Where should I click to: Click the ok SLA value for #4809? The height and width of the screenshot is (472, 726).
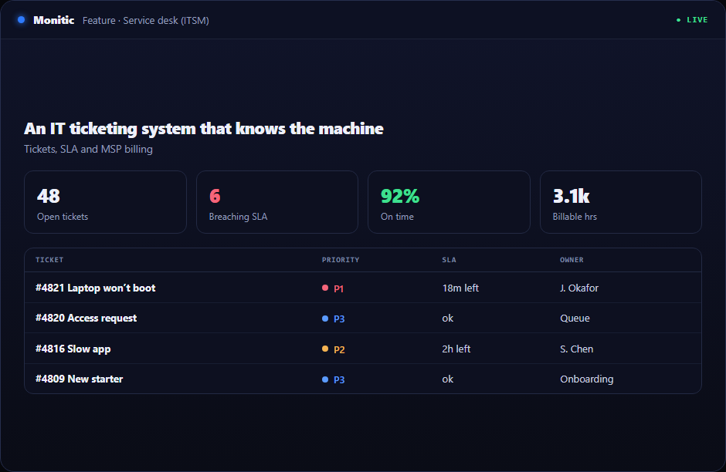448,379
